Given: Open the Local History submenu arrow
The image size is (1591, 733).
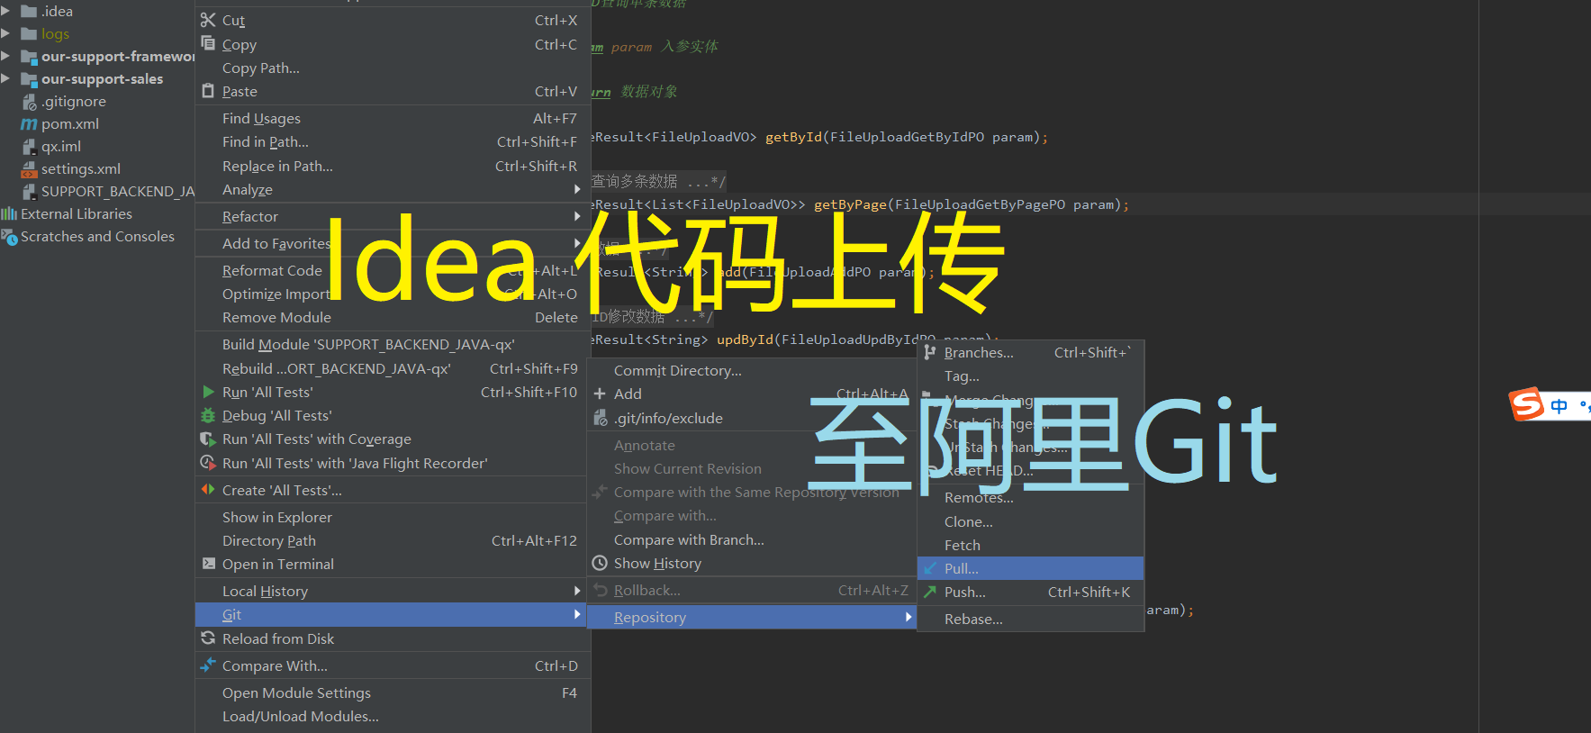Looking at the screenshot, I should coord(577,591).
